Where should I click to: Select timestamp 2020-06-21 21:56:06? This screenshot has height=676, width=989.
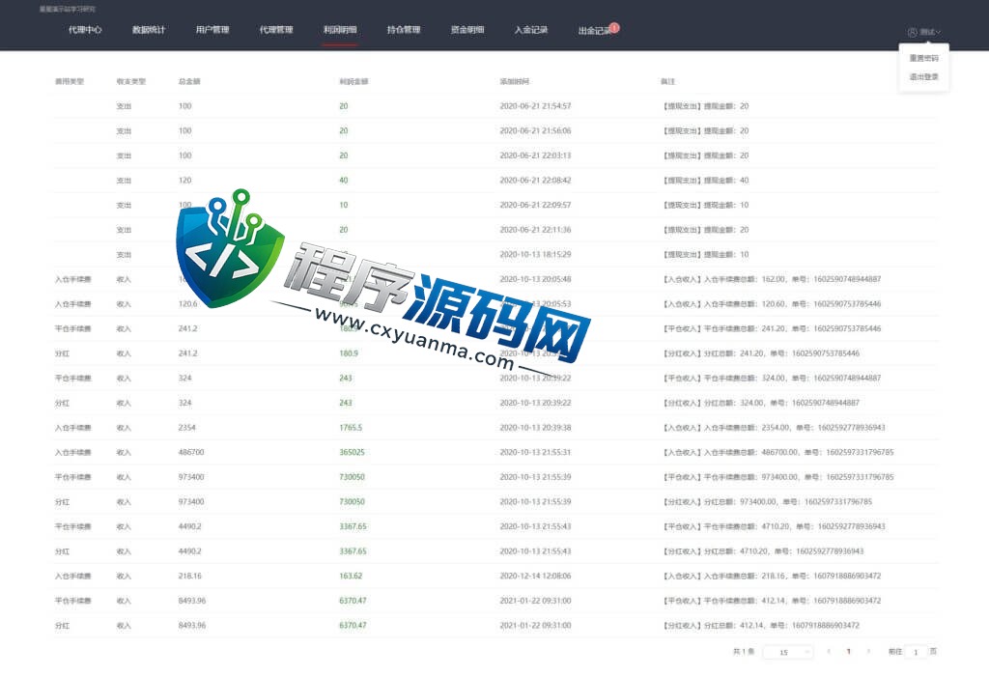[535, 130]
